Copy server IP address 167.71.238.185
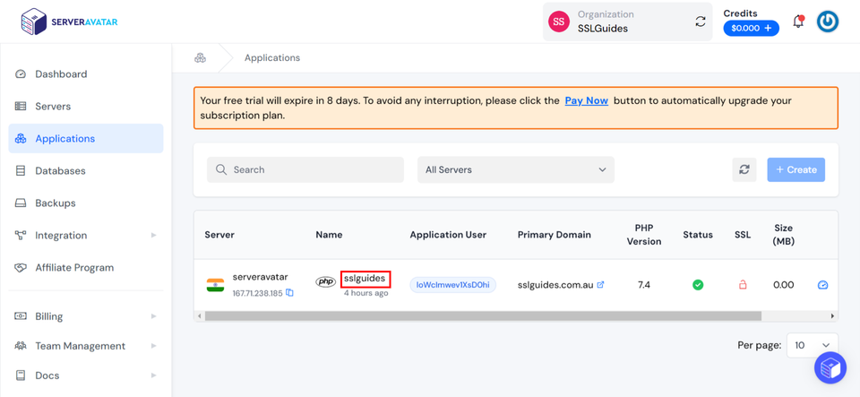 pyautogui.click(x=289, y=293)
